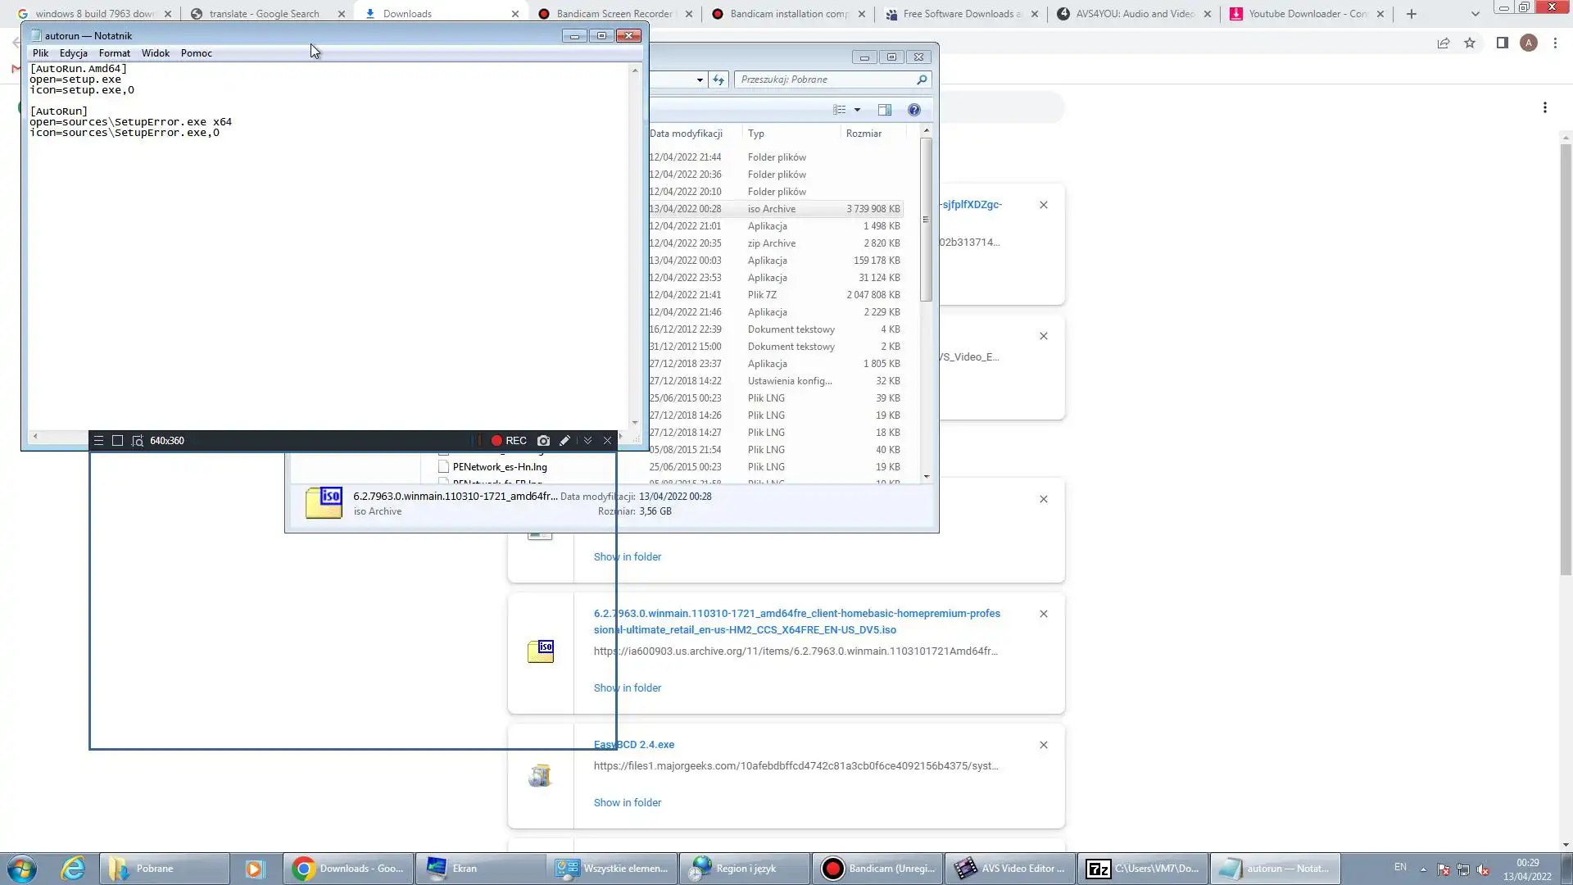The image size is (1573, 885).
Task: Open the Explorer address bar history dropdown
Action: [x=700, y=79]
